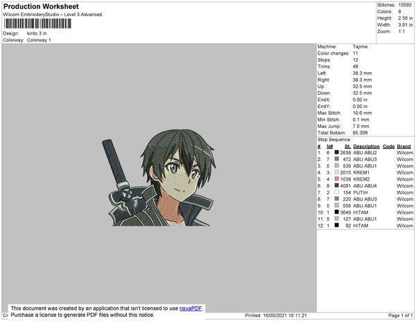Click the Height value '2.56 in'
This screenshot has width=416, height=321.
(406, 18)
